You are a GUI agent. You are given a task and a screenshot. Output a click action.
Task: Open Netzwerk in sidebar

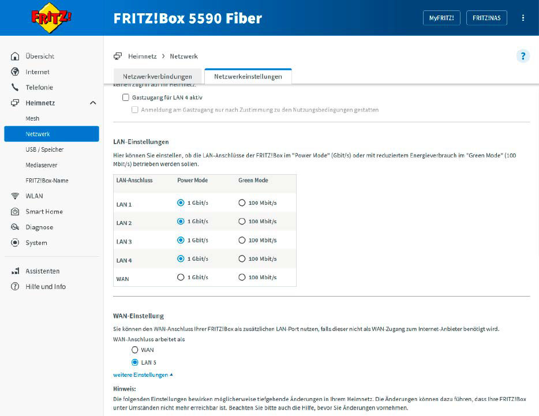pos(51,134)
